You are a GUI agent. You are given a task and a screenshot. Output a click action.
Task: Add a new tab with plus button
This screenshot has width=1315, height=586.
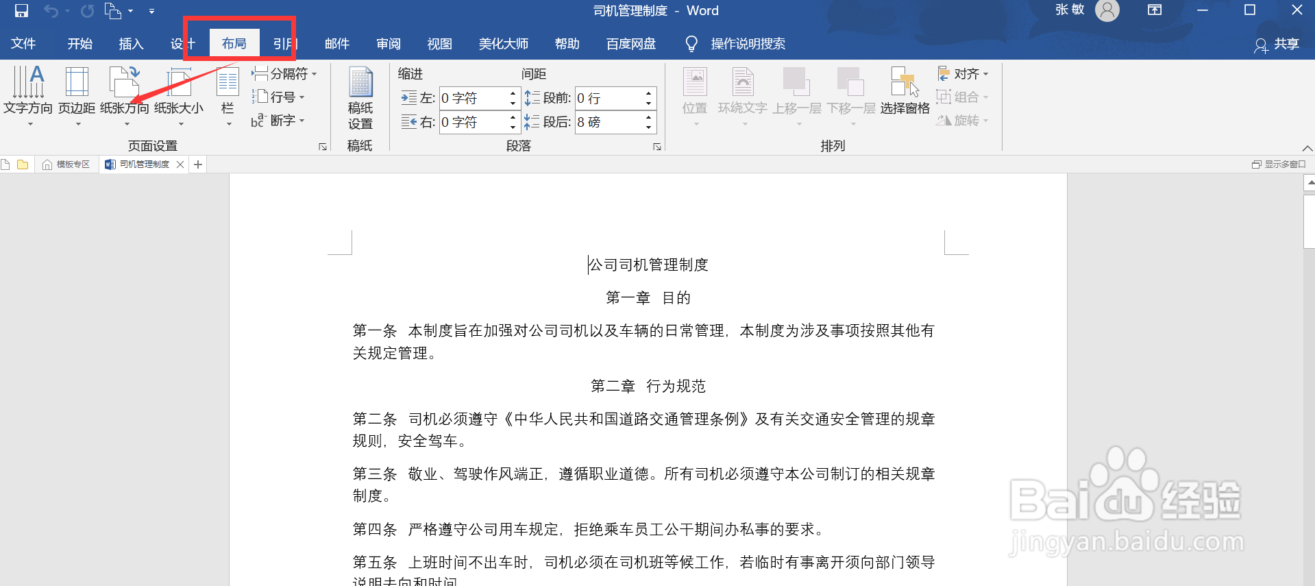coord(198,164)
